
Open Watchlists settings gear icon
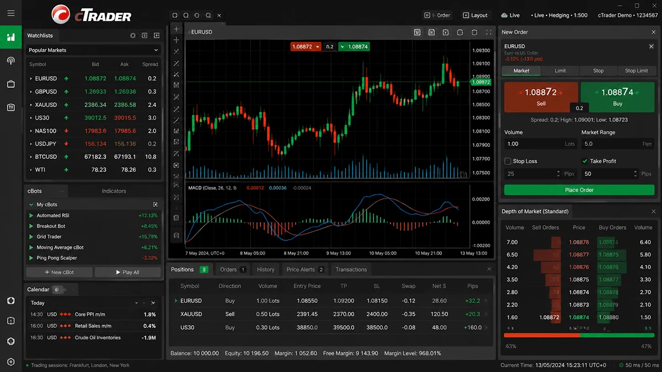pos(133,35)
